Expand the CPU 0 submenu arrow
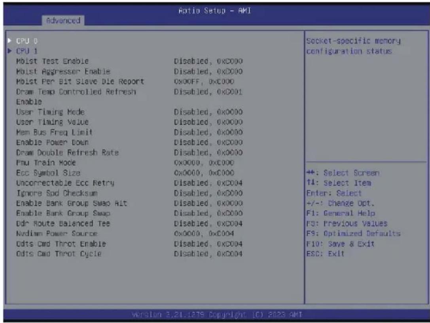The image size is (430, 323). [9, 41]
